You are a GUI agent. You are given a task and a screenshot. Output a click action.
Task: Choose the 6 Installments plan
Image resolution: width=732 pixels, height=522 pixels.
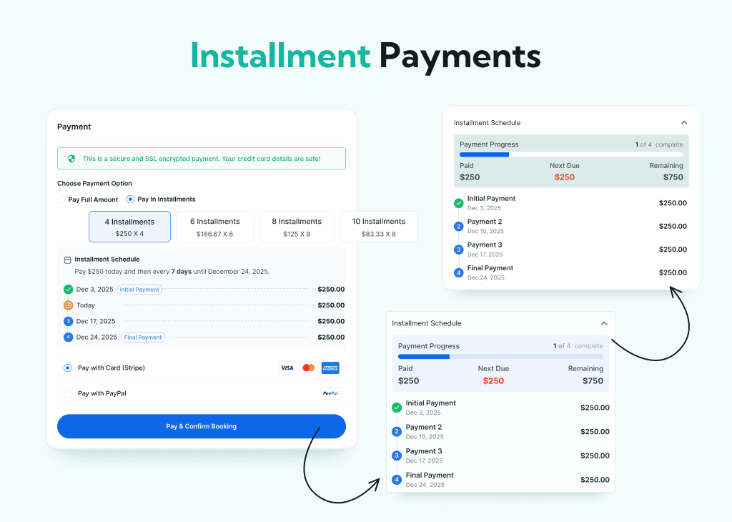click(214, 227)
